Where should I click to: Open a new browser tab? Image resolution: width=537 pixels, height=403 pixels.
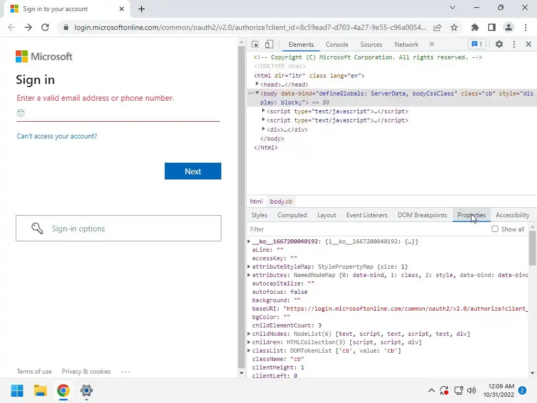(x=142, y=9)
